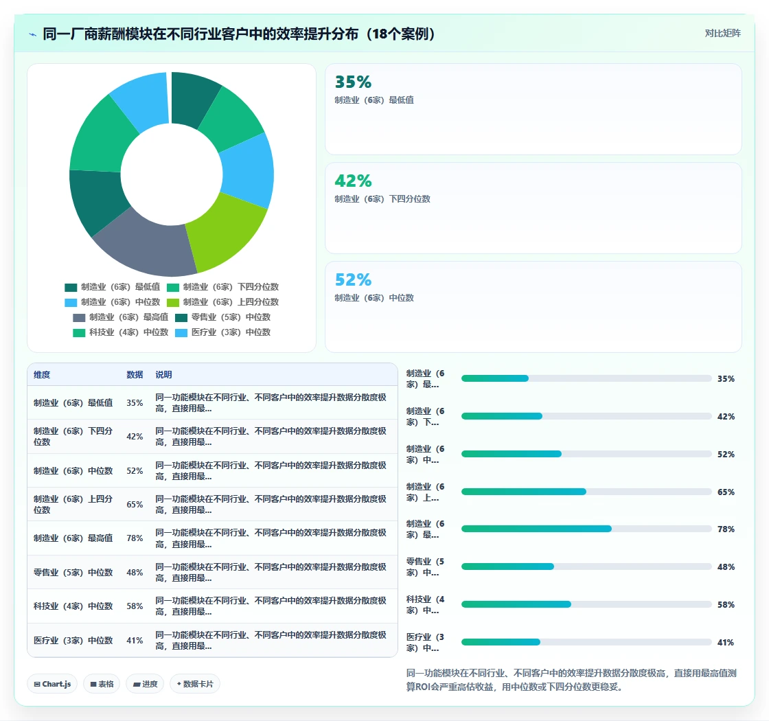Click the lightning icon beside the title
769x721 pixels.
coord(33,34)
